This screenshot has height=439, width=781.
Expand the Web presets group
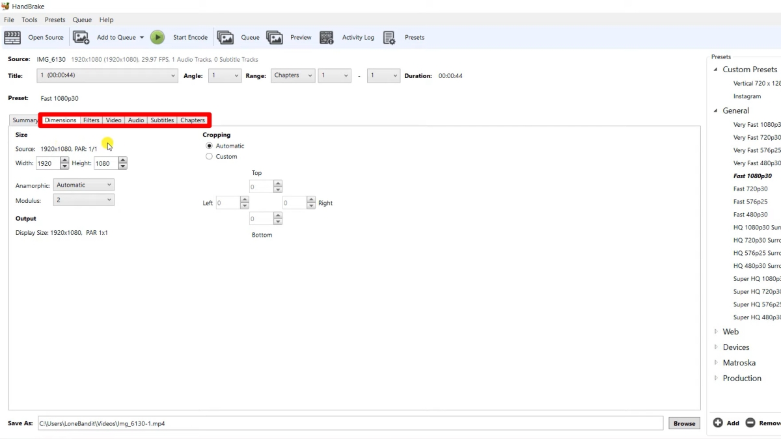[716, 332]
